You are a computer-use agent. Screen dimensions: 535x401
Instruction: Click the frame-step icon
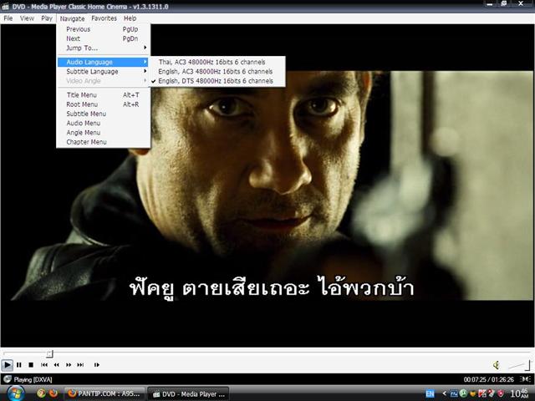point(97,365)
